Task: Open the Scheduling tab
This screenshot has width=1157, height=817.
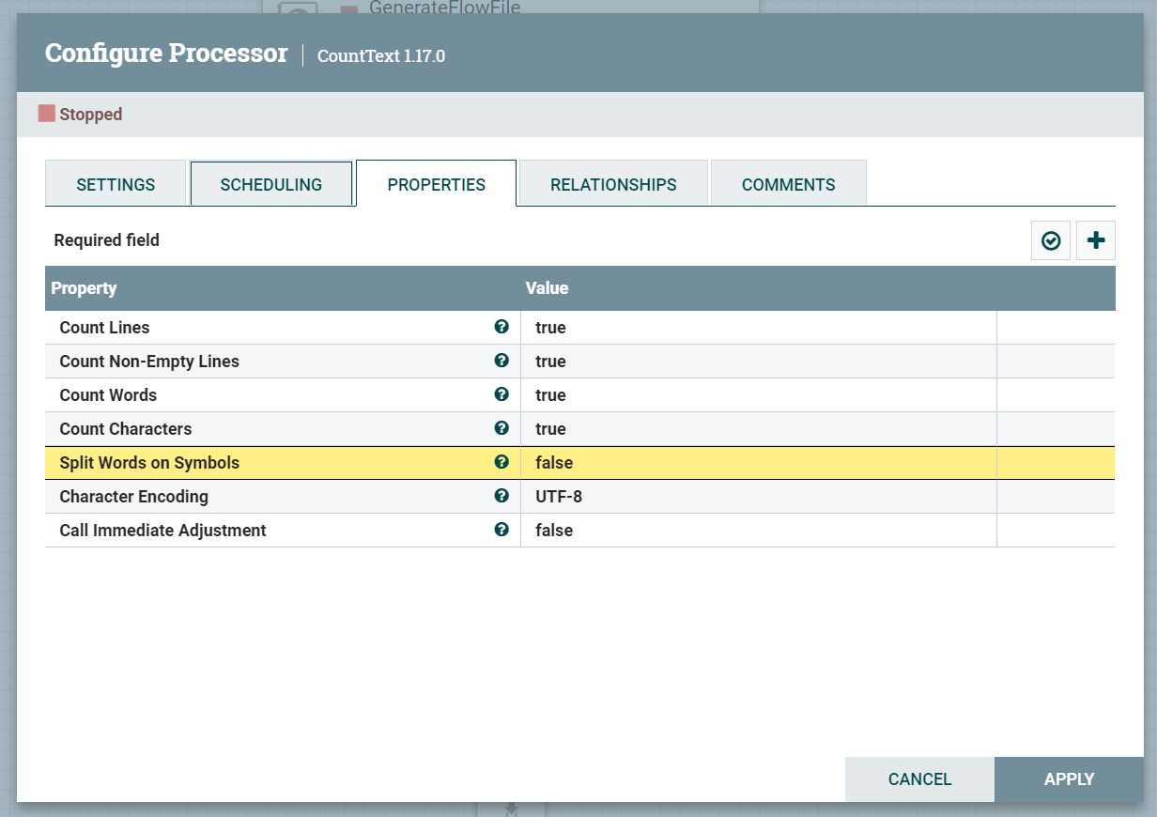Action: (271, 184)
